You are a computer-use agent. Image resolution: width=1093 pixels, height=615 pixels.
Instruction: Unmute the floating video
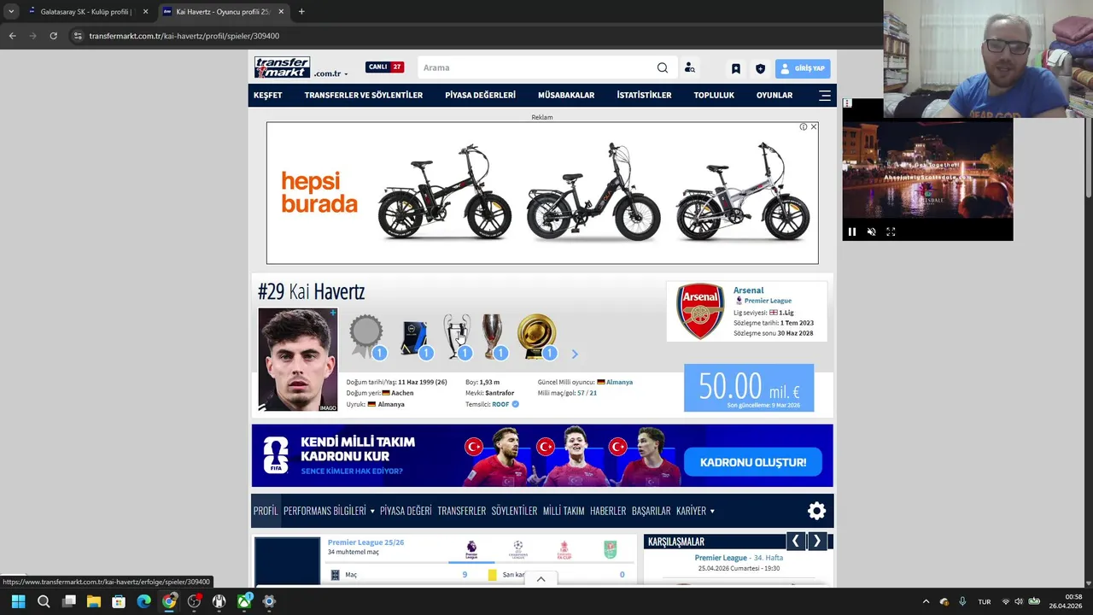(x=871, y=231)
